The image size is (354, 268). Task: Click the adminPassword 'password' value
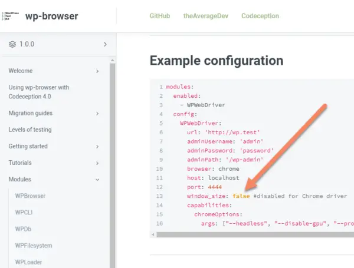[257, 151]
